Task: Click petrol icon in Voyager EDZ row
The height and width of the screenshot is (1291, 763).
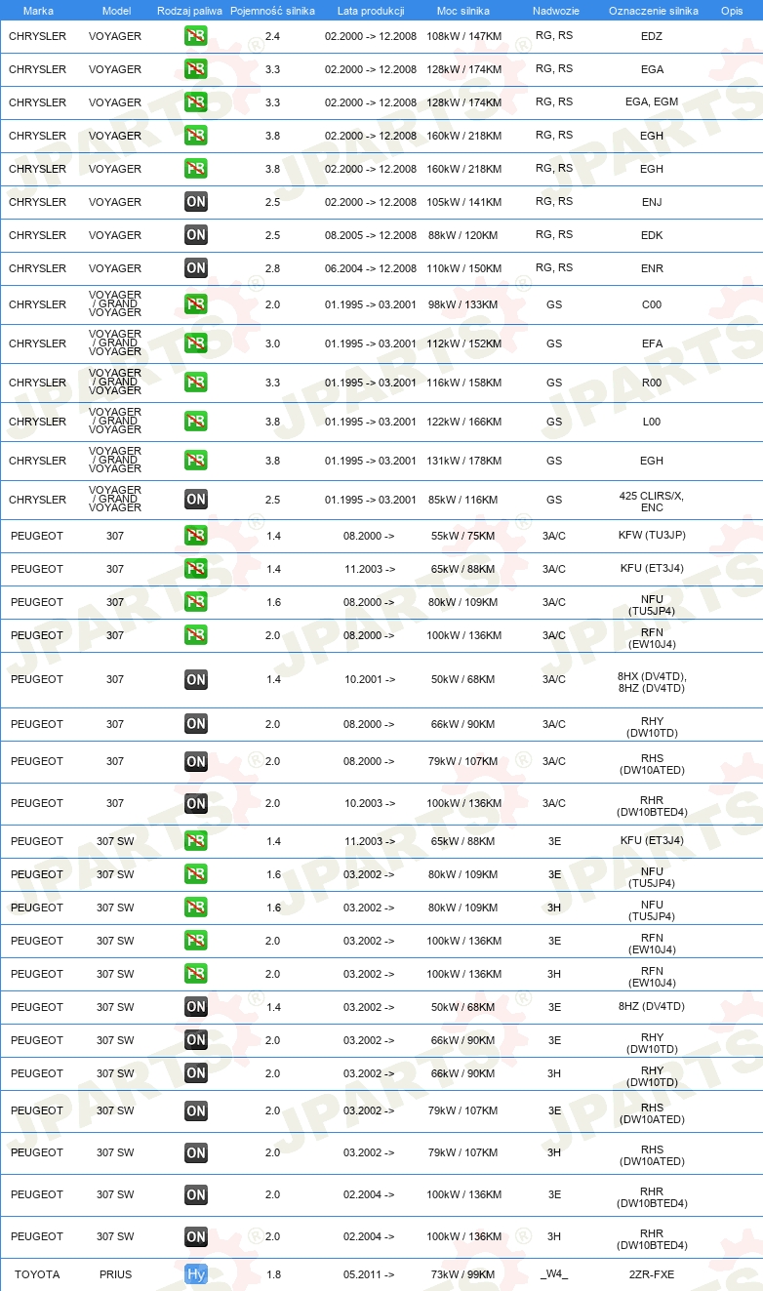Action: click(x=196, y=36)
